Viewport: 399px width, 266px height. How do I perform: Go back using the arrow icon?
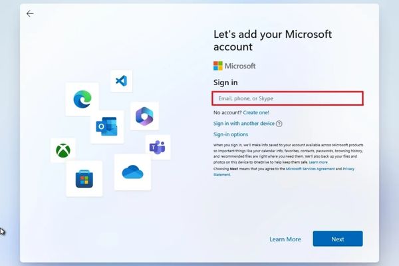pyautogui.click(x=30, y=13)
